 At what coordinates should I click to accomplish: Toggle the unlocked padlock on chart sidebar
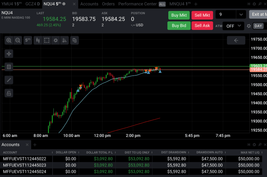coord(9,93)
